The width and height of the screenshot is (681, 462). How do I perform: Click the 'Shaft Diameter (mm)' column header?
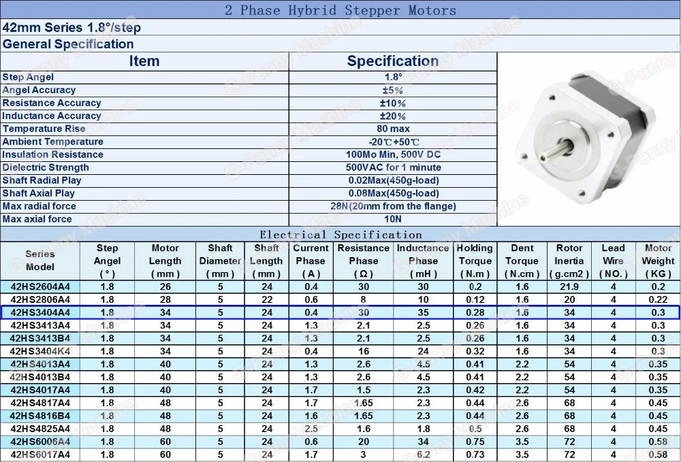[220, 261]
